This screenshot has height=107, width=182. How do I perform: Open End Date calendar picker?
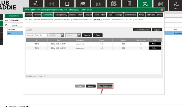[x=79, y=35]
